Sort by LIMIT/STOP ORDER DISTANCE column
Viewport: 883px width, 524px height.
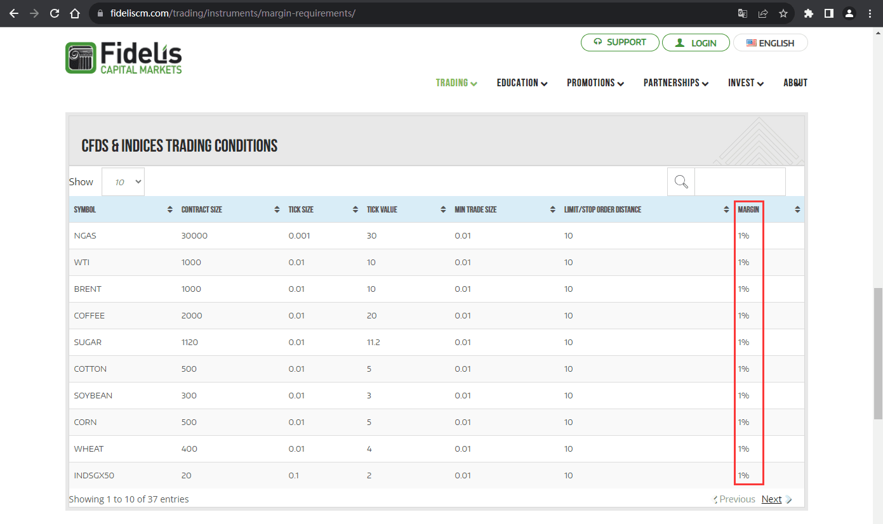[x=646, y=209]
